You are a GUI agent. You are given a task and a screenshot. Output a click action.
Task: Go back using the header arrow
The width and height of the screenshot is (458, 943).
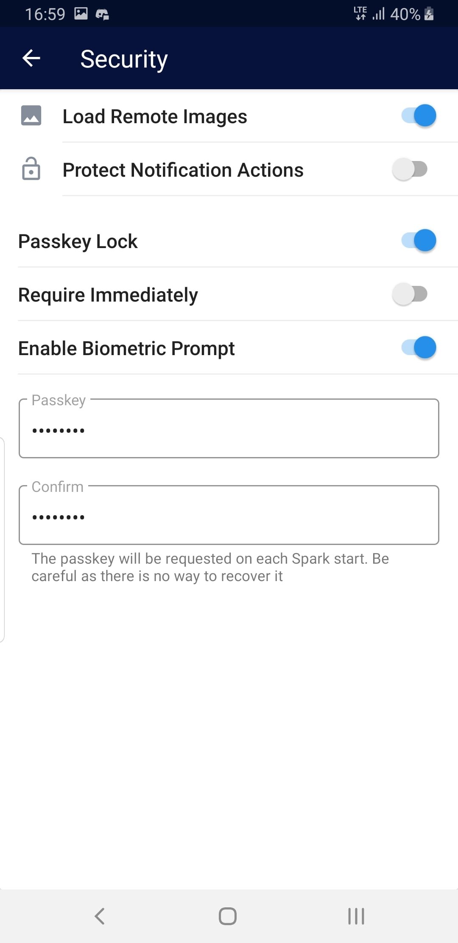pyautogui.click(x=31, y=58)
